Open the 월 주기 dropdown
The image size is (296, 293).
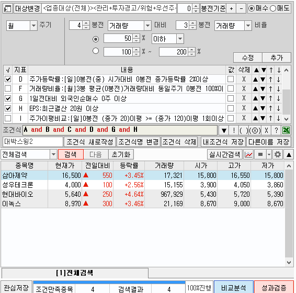coord(33,26)
